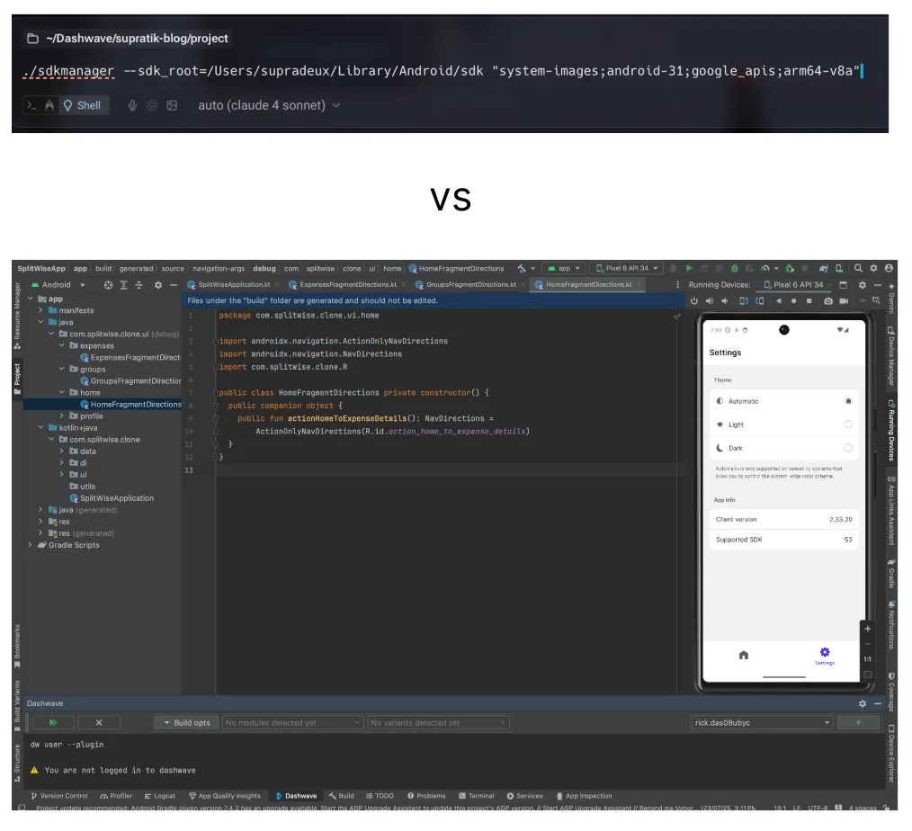Select the Light theme radio button
The width and height of the screenshot is (912, 831).
tap(847, 424)
